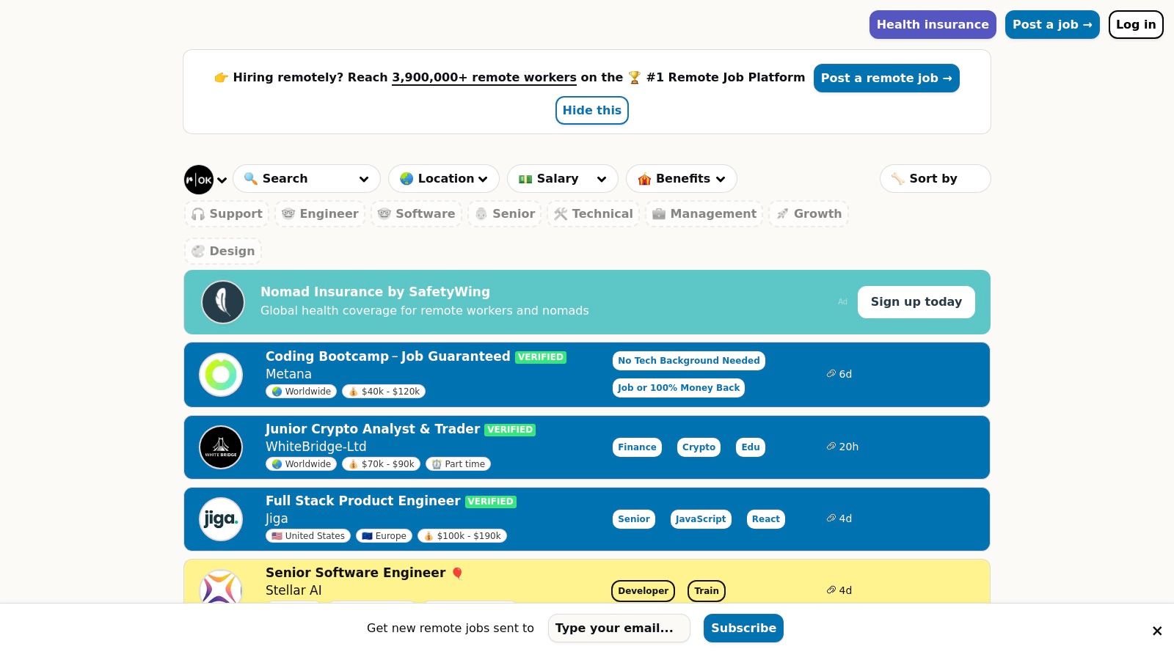The width and height of the screenshot is (1174, 660).
Task: Expand the Salary dropdown
Action: click(x=562, y=178)
